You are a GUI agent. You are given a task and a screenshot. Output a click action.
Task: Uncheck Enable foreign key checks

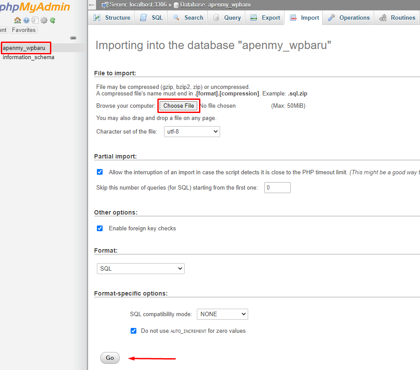[100, 228]
